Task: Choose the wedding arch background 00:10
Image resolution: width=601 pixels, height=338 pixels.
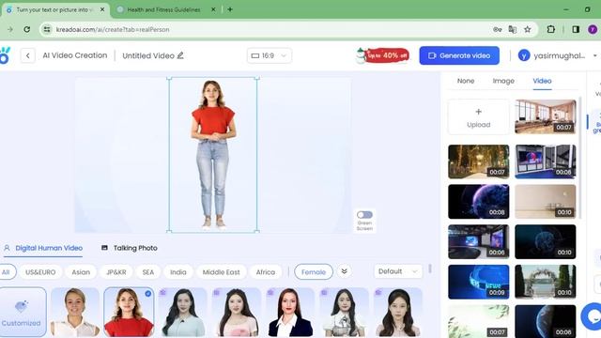Action: pyautogui.click(x=545, y=282)
